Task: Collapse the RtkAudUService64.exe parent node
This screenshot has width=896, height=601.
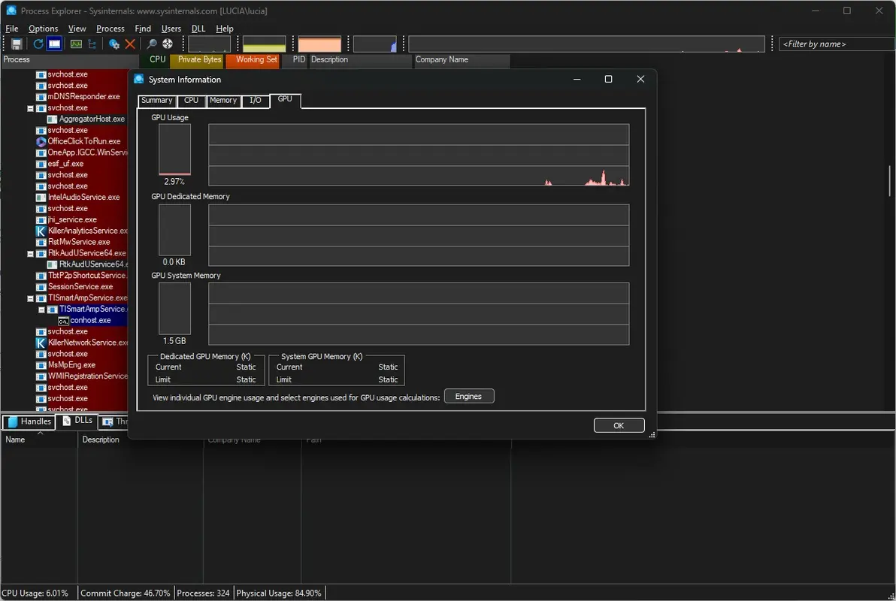Action: pyautogui.click(x=30, y=254)
